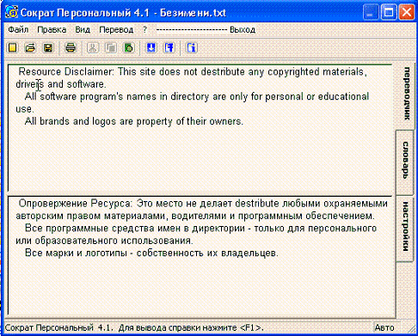The width and height of the screenshot is (418, 336).
Task: Click the Выход menu item
Action: (x=243, y=30)
